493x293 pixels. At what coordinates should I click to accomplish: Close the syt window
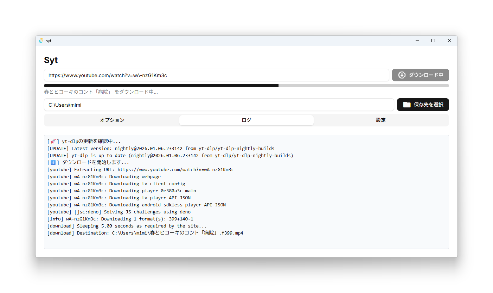tap(449, 41)
